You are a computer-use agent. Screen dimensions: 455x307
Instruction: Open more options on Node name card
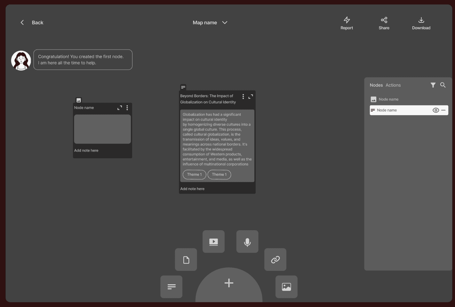pyautogui.click(x=127, y=108)
